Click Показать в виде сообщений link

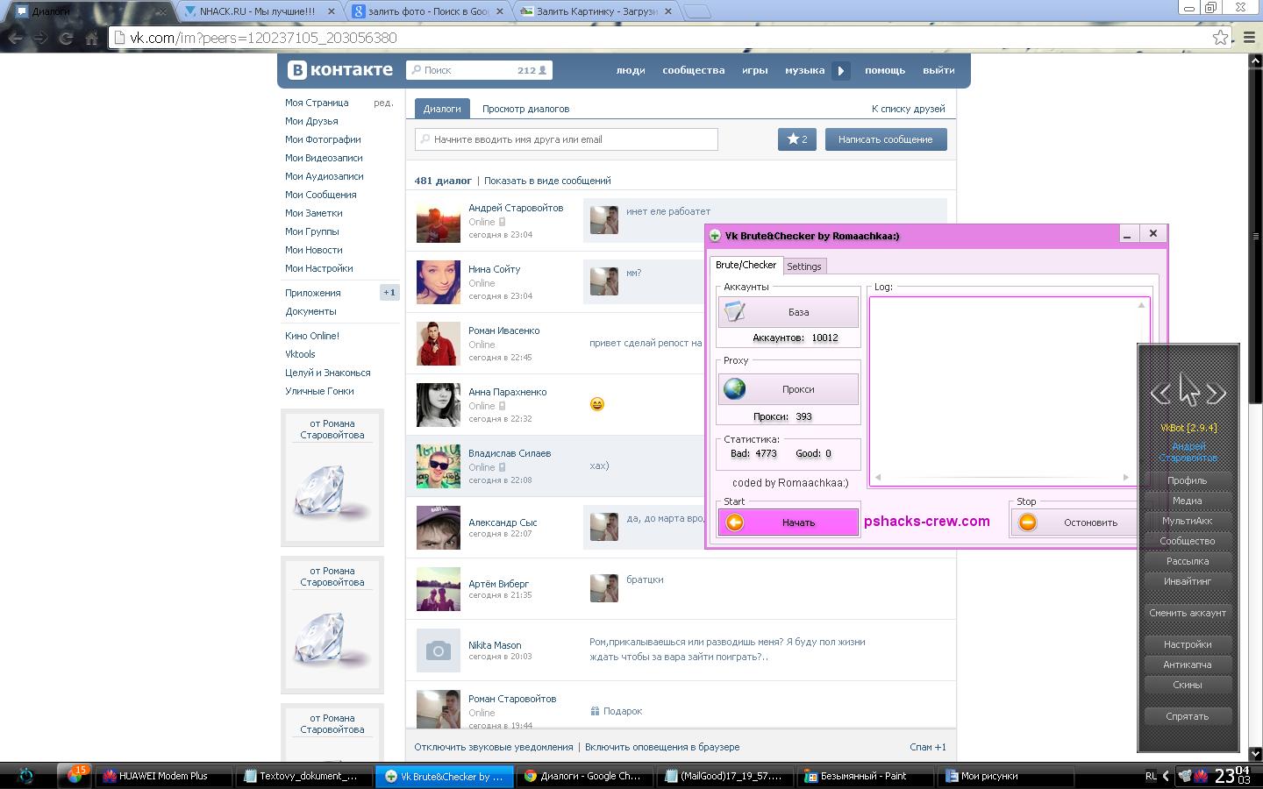tap(547, 181)
